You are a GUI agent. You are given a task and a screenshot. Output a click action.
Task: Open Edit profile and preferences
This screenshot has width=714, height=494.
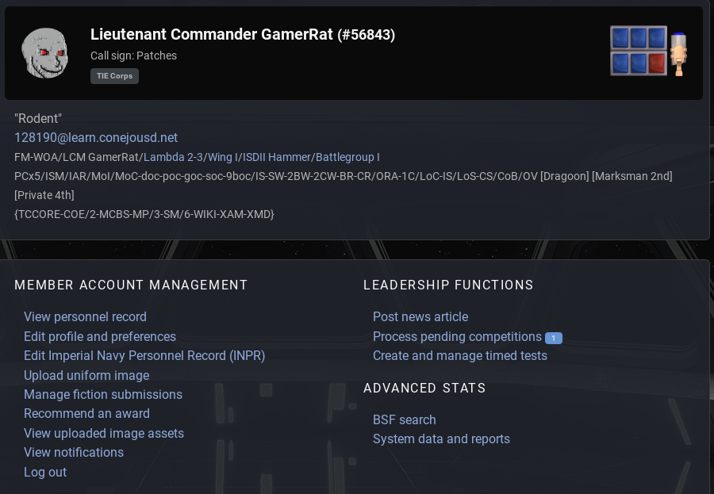[x=100, y=336]
